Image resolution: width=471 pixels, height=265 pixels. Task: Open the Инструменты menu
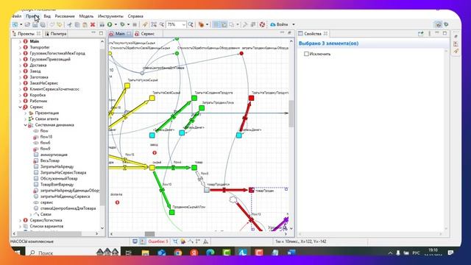pos(110,16)
